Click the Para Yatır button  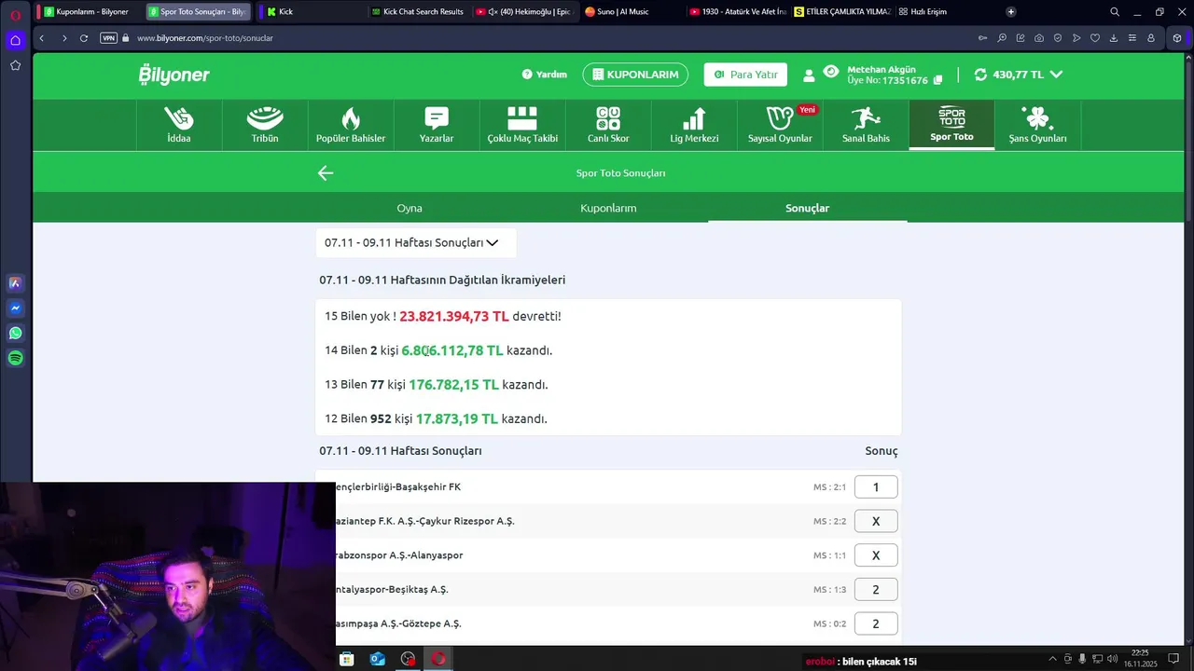click(x=745, y=75)
